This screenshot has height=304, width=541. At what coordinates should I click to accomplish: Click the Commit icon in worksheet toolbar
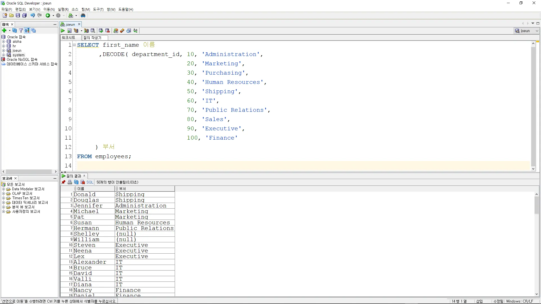click(x=101, y=31)
